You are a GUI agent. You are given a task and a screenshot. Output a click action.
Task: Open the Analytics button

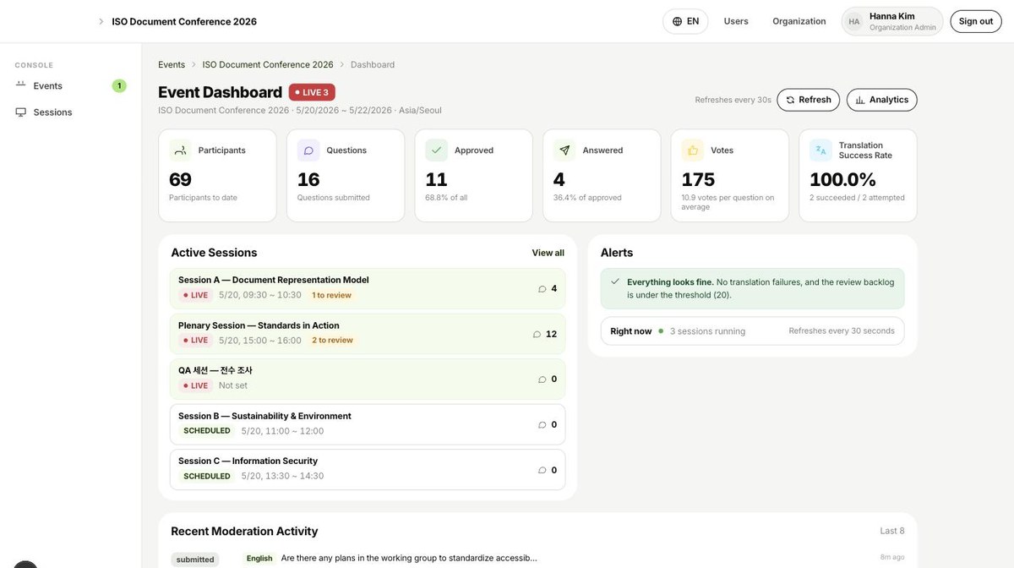pyautogui.click(x=881, y=100)
